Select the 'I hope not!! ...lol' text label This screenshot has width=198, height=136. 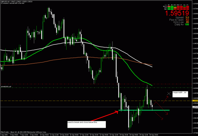click(x=179, y=93)
